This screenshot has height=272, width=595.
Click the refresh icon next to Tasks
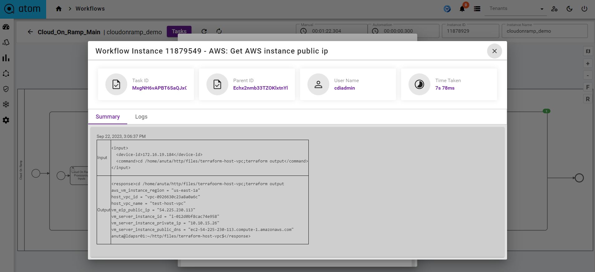coord(204,31)
